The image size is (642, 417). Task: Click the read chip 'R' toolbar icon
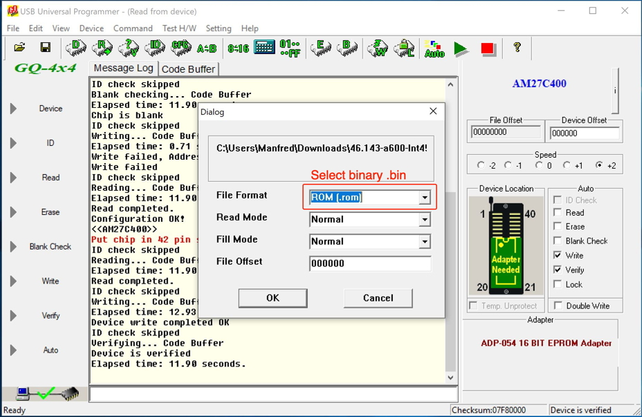tap(102, 48)
